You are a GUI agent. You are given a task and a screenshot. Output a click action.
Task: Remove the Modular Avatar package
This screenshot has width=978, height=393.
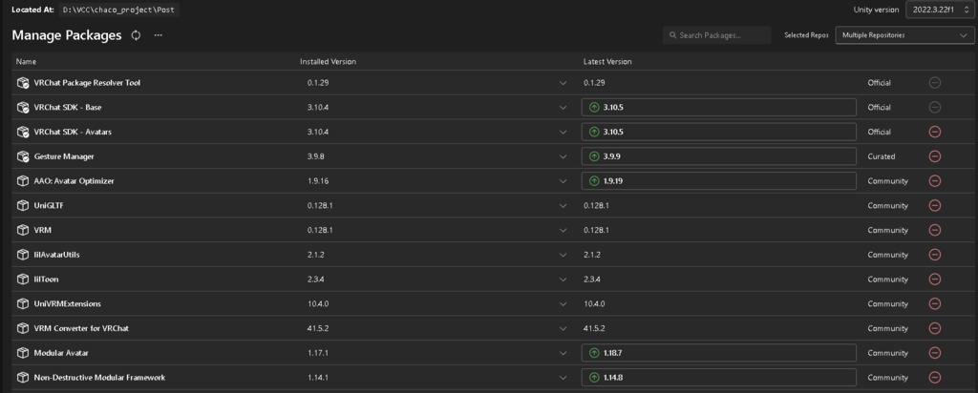tap(934, 353)
